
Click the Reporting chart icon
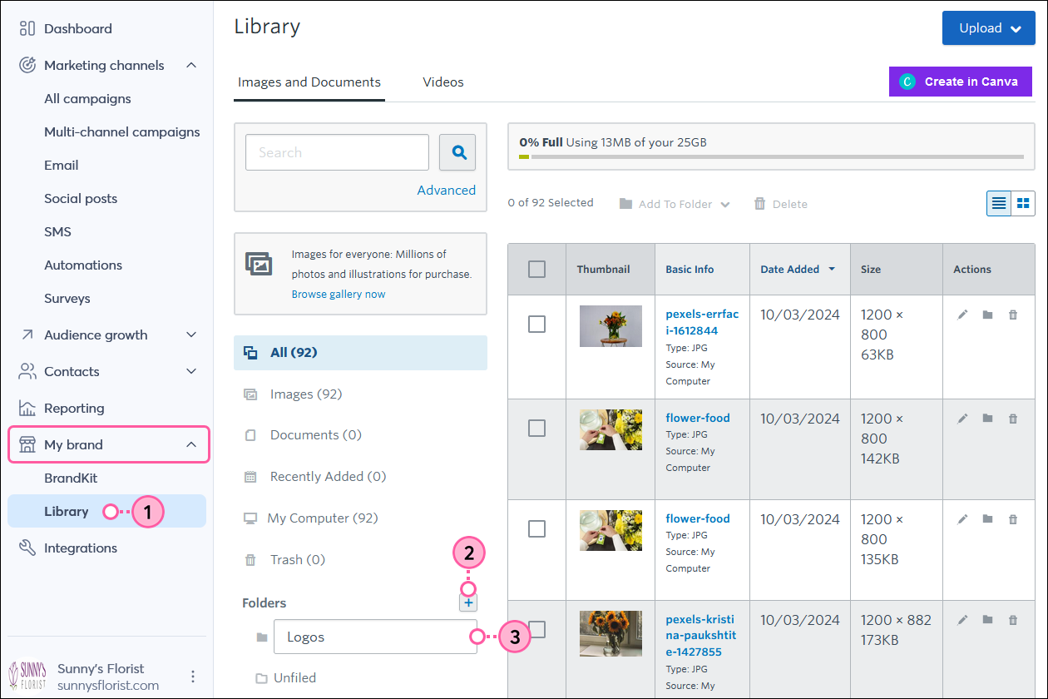point(27,408)
